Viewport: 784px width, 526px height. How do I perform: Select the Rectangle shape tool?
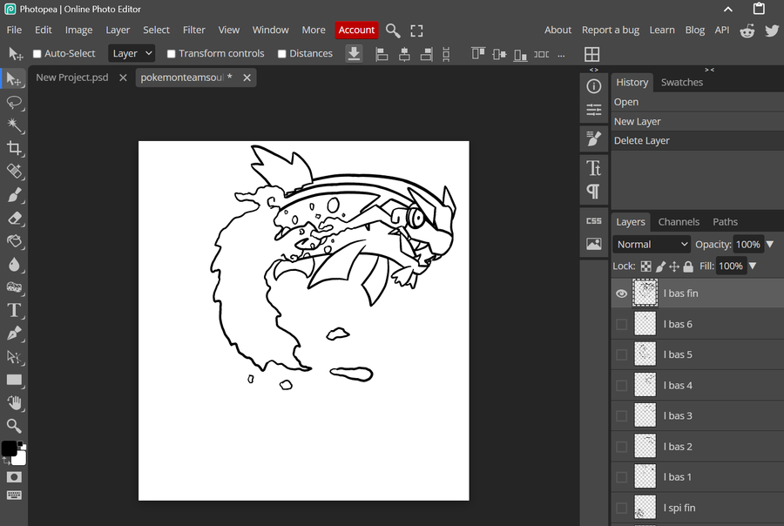coord(14,380)
